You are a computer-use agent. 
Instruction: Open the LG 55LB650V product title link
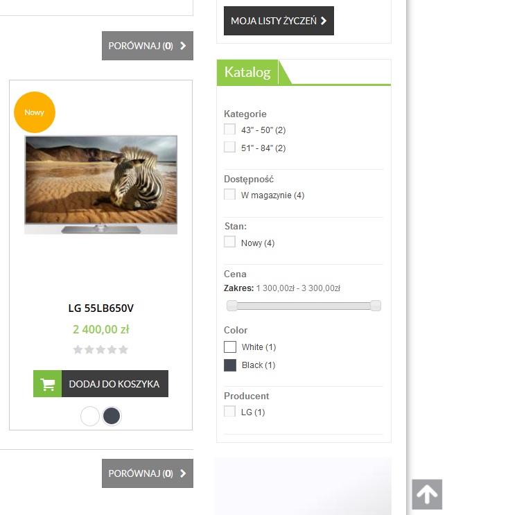coord(101,308)
